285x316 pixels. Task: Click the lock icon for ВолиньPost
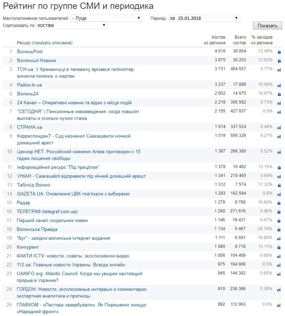coord(279,52)
